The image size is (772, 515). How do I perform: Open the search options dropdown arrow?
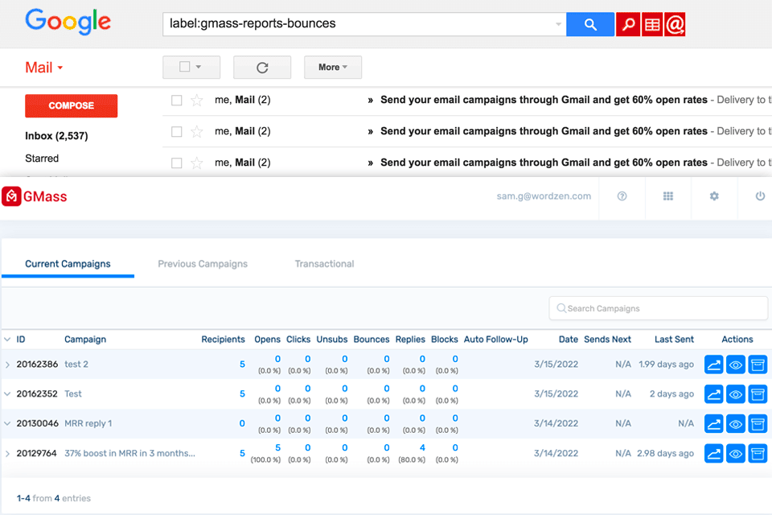tap(558, 24)
